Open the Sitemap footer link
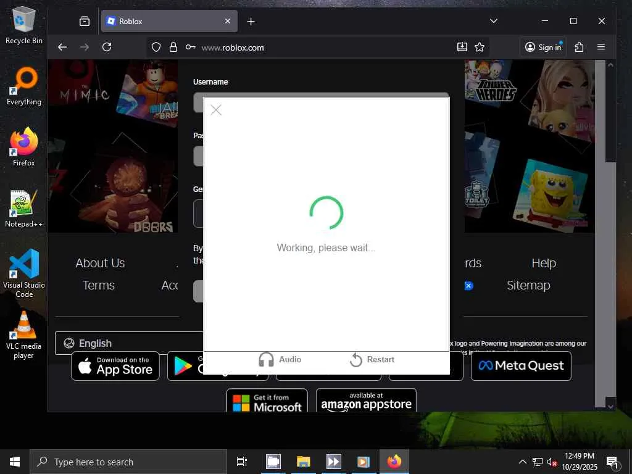Image resolution: width=632 pixels, height=474 pixels. 528,285
